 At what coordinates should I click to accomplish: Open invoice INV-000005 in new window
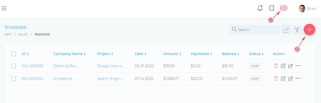[x=291, y=66]
